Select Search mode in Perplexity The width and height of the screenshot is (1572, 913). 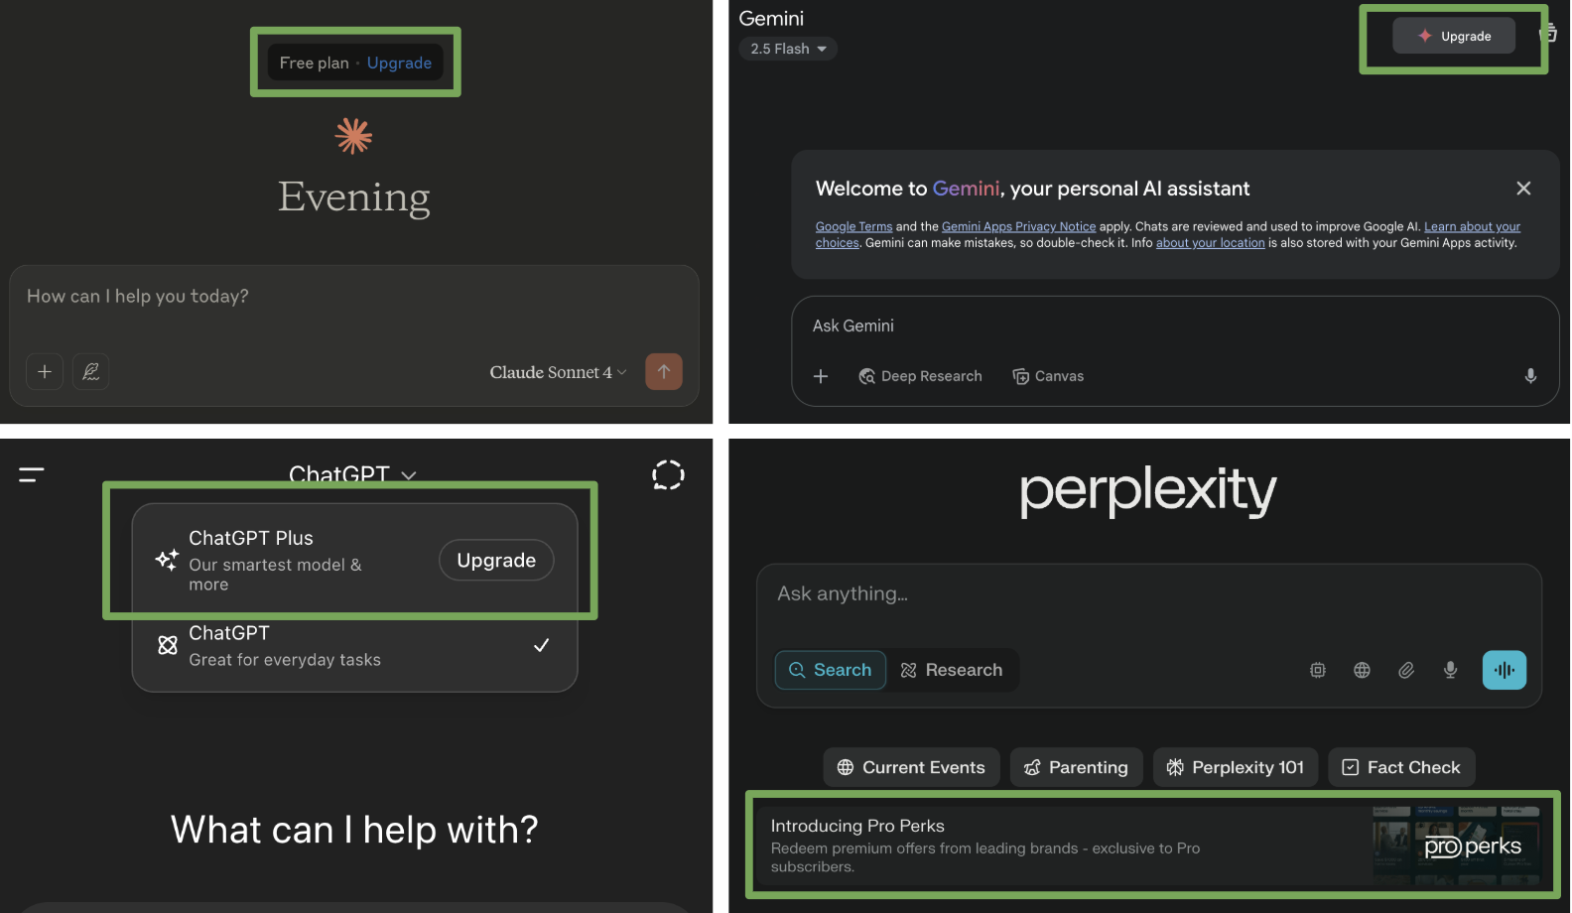(830, 670)
